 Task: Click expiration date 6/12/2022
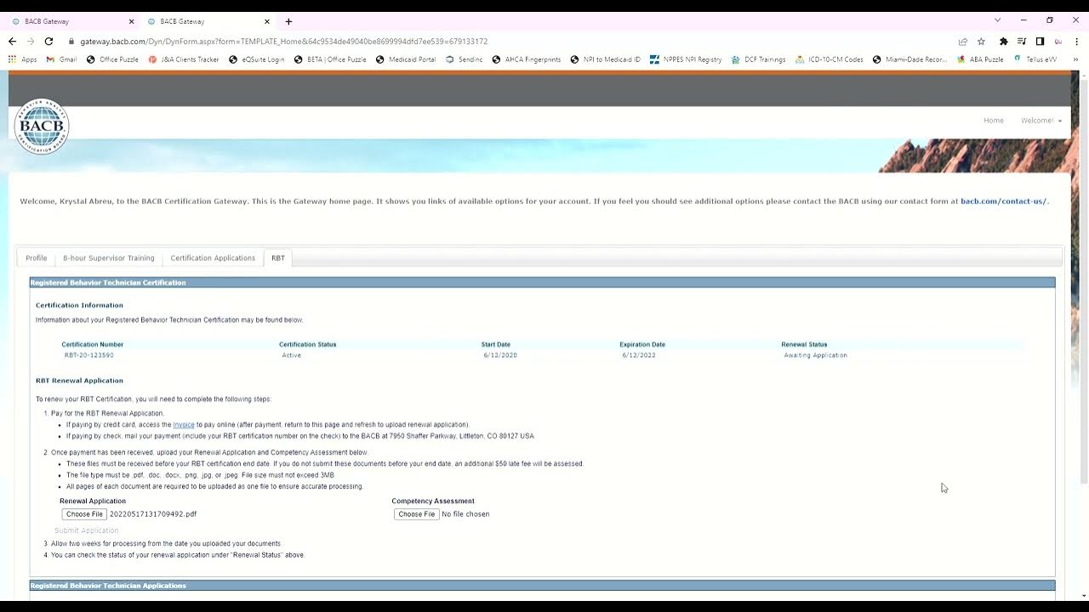[639, 355]
